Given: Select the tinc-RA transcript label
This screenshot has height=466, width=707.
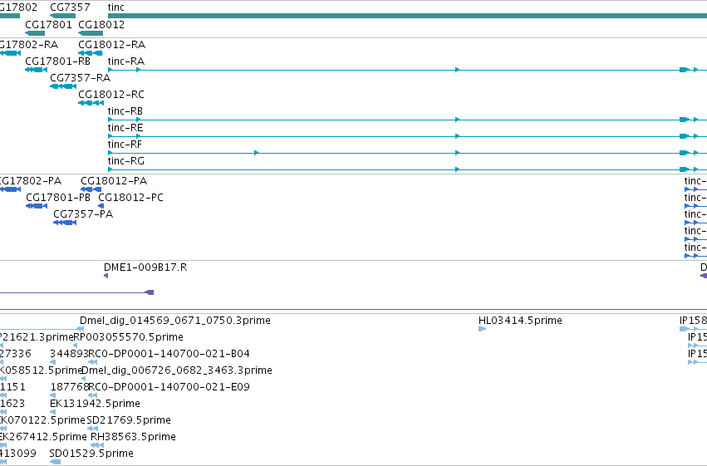Looking at the screenshot, I should (x=126, y=61).
